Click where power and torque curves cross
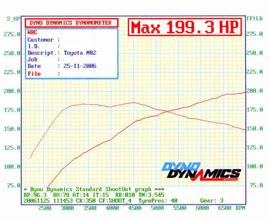The image size is (270, 220). coord(167,112)
